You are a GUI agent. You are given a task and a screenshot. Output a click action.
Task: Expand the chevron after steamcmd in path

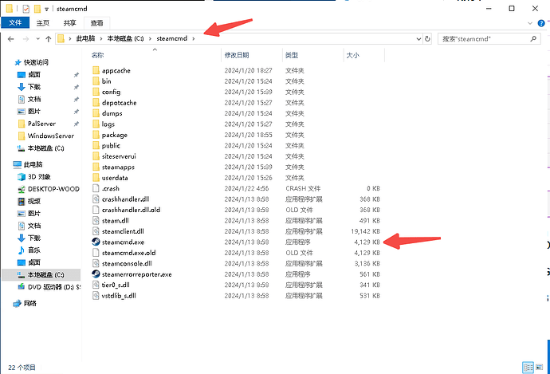[193, 38]
